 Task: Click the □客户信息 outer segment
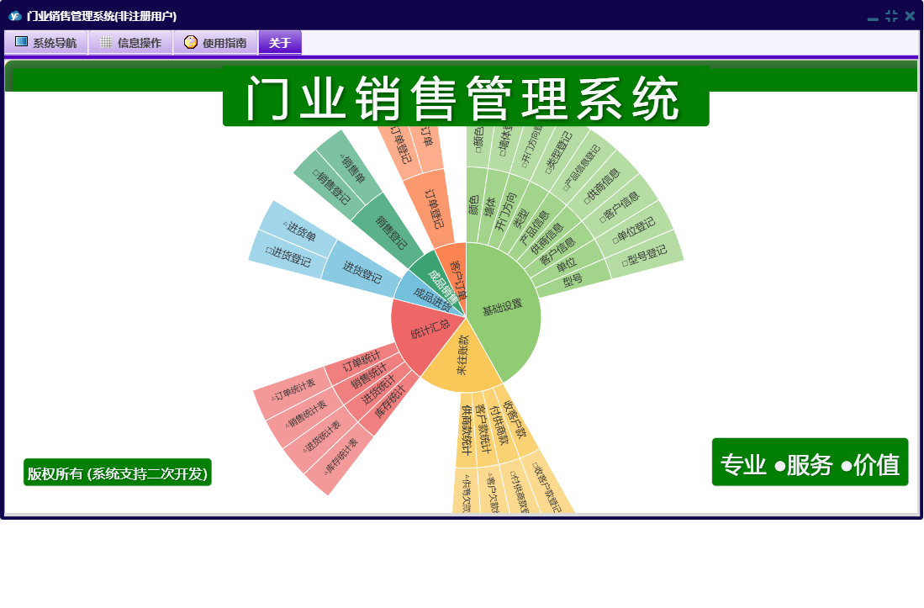pyautogui.click(x=620, y=208)
